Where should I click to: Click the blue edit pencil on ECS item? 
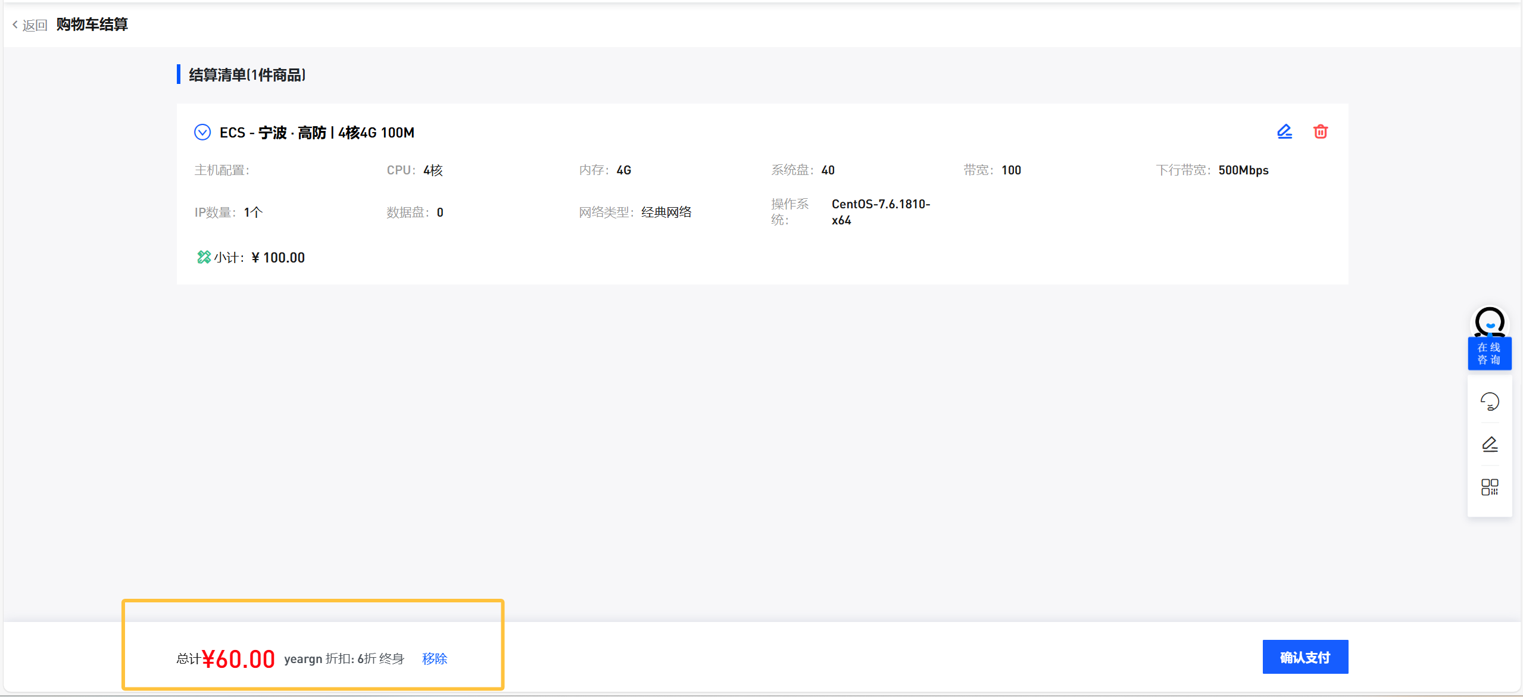(x=1284, y=132)
